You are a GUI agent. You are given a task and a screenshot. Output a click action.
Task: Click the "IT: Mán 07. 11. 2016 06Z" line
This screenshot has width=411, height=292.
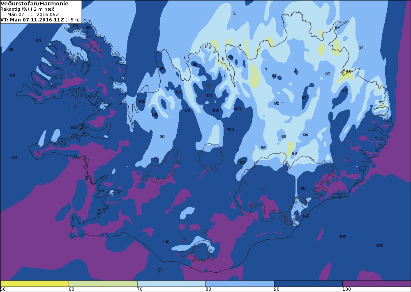(30, 14)
